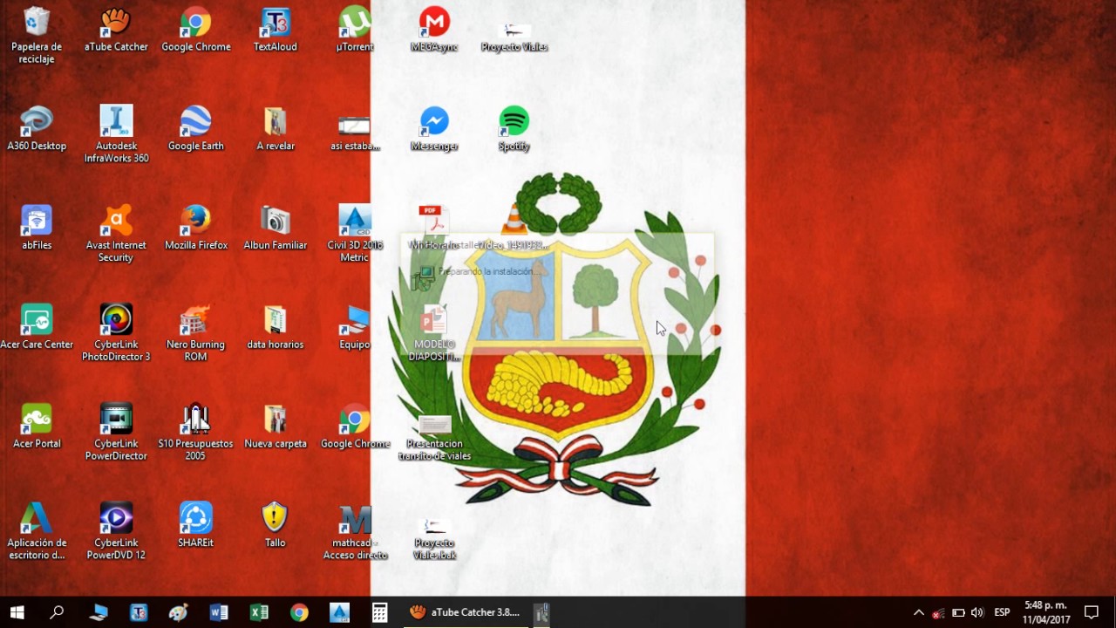The height and width of the screenshot is (628, 1116).
Task: Open volume control tray icon
Action: [x=977, y=612]
